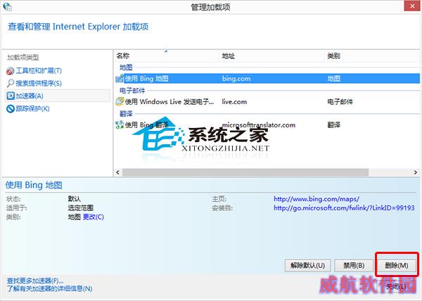The width and height of the screenshot is (422, 301).
Task: Click the left arrow of horizontal scrollbar
Action: point(117,172)
